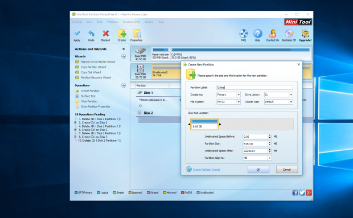Close the Create New Partition dialog
Screen dimensions: 353x218
[x=299, y=64]
